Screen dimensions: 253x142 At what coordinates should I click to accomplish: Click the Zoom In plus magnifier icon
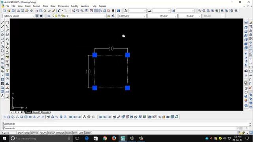(x=222, y=11)
